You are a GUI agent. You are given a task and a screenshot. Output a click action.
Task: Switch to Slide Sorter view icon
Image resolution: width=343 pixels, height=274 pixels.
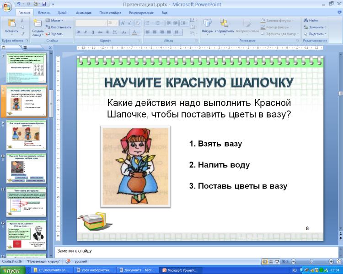click(271, 261)
